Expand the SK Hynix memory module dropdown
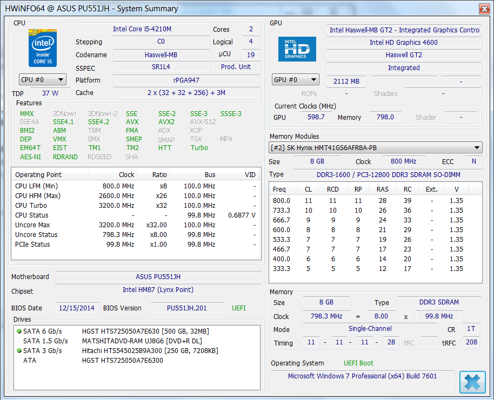494x400 pixels. click(x=376, y=147)
